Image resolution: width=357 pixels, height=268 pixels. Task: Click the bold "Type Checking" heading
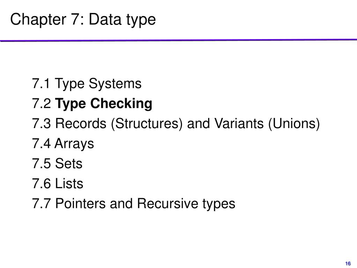tap(104, 104)
